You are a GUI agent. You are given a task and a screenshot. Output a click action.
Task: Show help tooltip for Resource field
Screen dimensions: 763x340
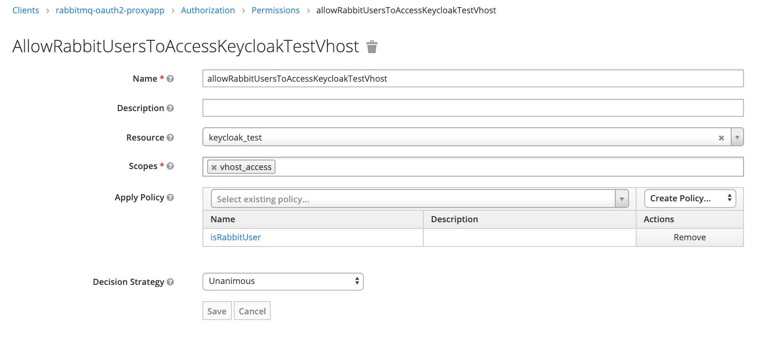pos(170,138)
